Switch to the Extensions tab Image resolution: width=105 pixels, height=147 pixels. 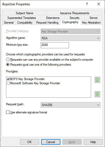coord(53,18)
